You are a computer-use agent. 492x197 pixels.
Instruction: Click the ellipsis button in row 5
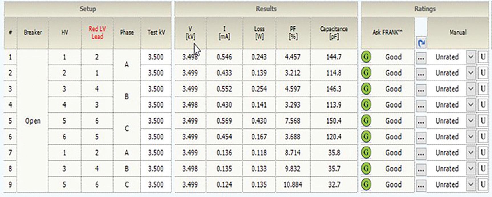coord(421,121)
